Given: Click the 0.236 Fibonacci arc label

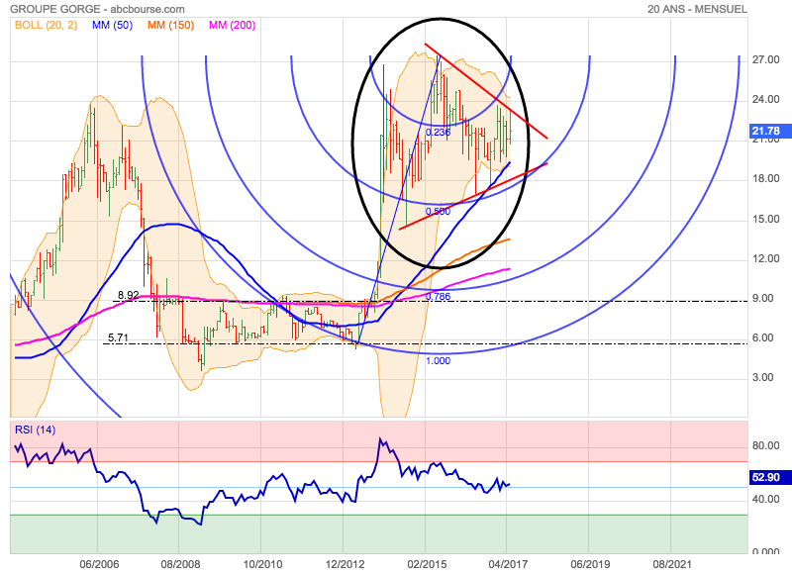Looking at the screenshot, I should tap(438, 133).
